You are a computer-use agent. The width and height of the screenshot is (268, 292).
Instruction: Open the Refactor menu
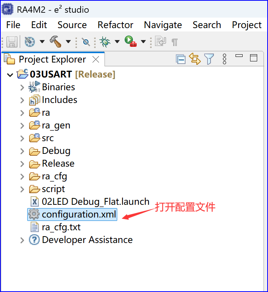tap(115, 25)
